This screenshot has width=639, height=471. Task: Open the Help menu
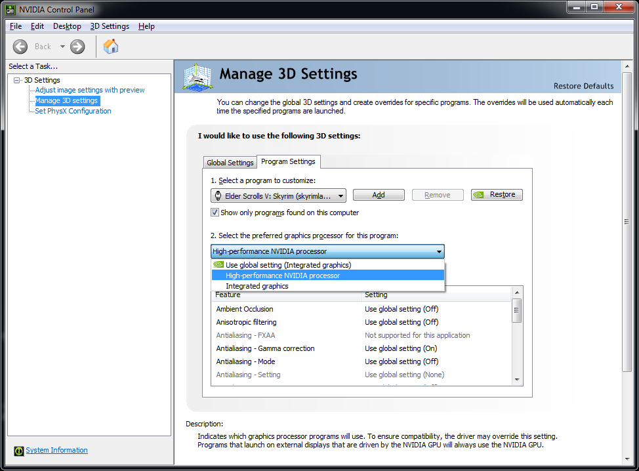tap(146, 26)
